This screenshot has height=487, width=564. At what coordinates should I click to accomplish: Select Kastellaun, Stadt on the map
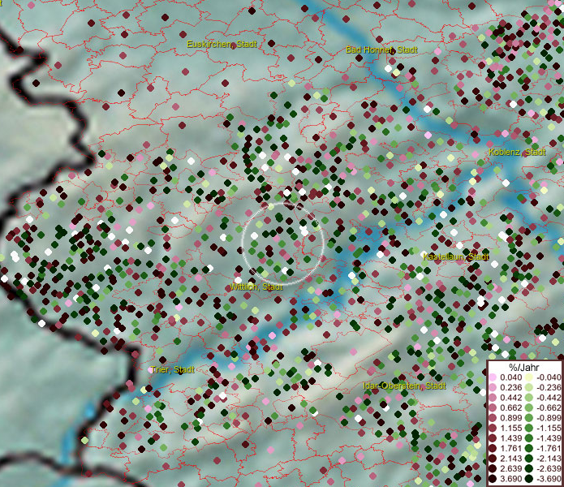pyautogui.click(x=456, y=256)
